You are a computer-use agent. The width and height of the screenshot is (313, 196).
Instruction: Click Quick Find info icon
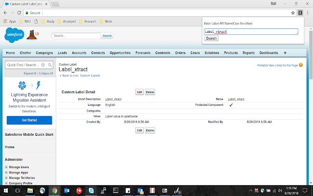point(43,65)
